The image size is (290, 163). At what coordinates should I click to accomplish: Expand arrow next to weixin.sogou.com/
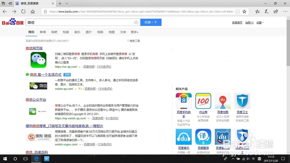(x=80, y=144)
